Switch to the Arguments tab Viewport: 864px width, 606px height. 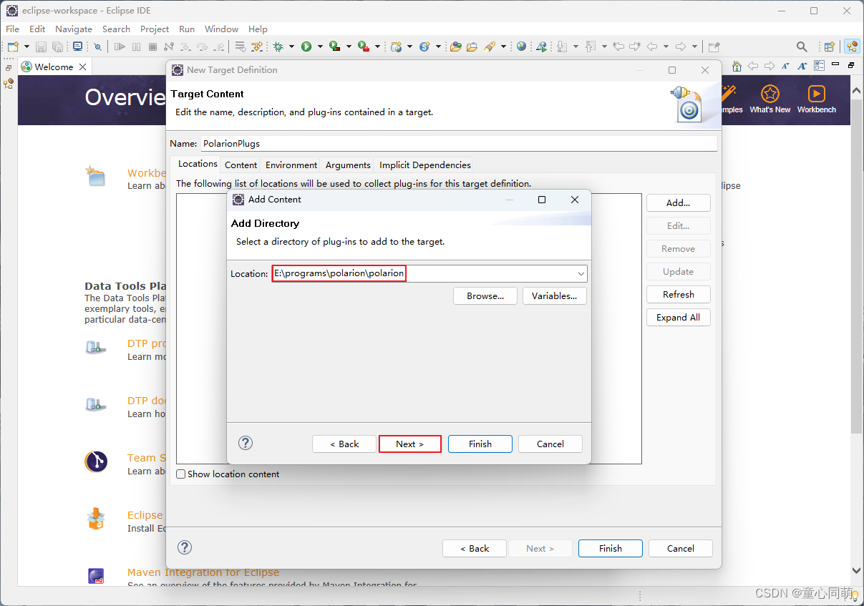348,165
